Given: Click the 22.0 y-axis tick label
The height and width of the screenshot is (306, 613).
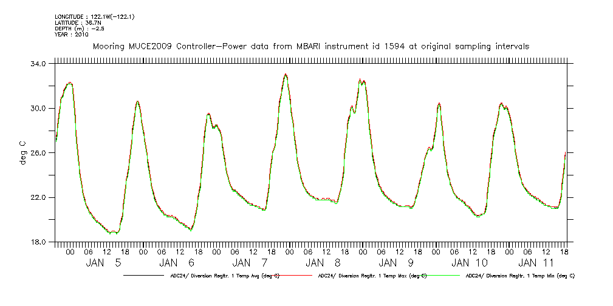Looking at the screenshot, I should click(x=38, y=197).
